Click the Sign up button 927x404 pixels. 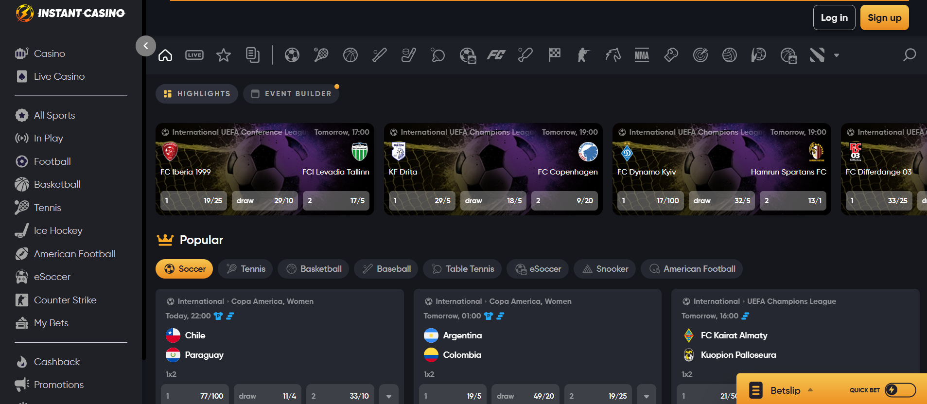click(884, 18)
